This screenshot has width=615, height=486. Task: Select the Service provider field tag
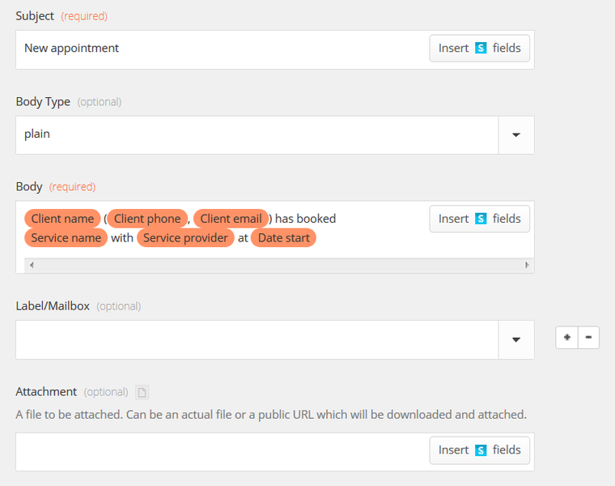point(185,238)
